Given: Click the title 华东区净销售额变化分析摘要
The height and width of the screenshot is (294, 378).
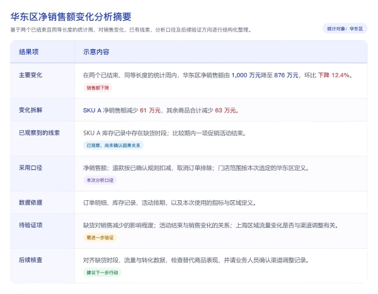Looking at the screenshot, I should click(x=71, y=17).
